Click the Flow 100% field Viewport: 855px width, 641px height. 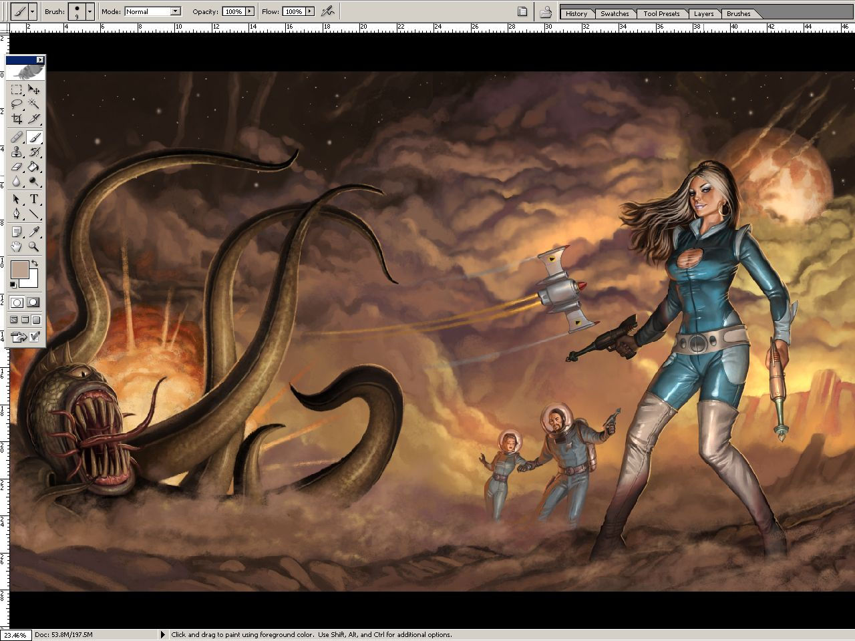tap(293, 11)
